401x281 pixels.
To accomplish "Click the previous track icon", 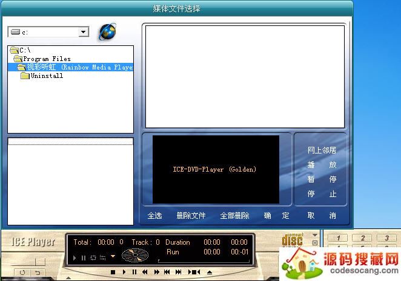I will 167,272.
